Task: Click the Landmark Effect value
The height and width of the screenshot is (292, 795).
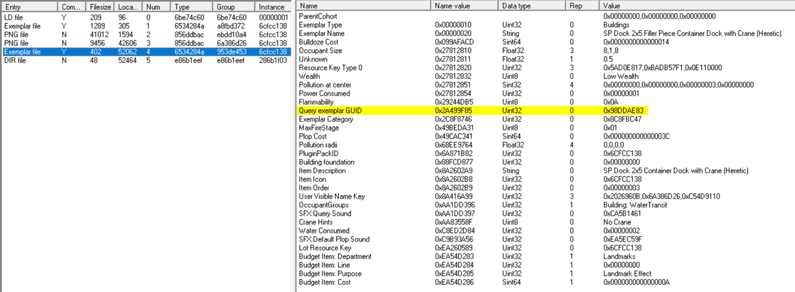Action: pyautogui.click(x=626, y=274)
